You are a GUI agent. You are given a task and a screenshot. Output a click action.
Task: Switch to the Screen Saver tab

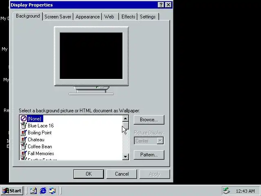coord(58,17)
